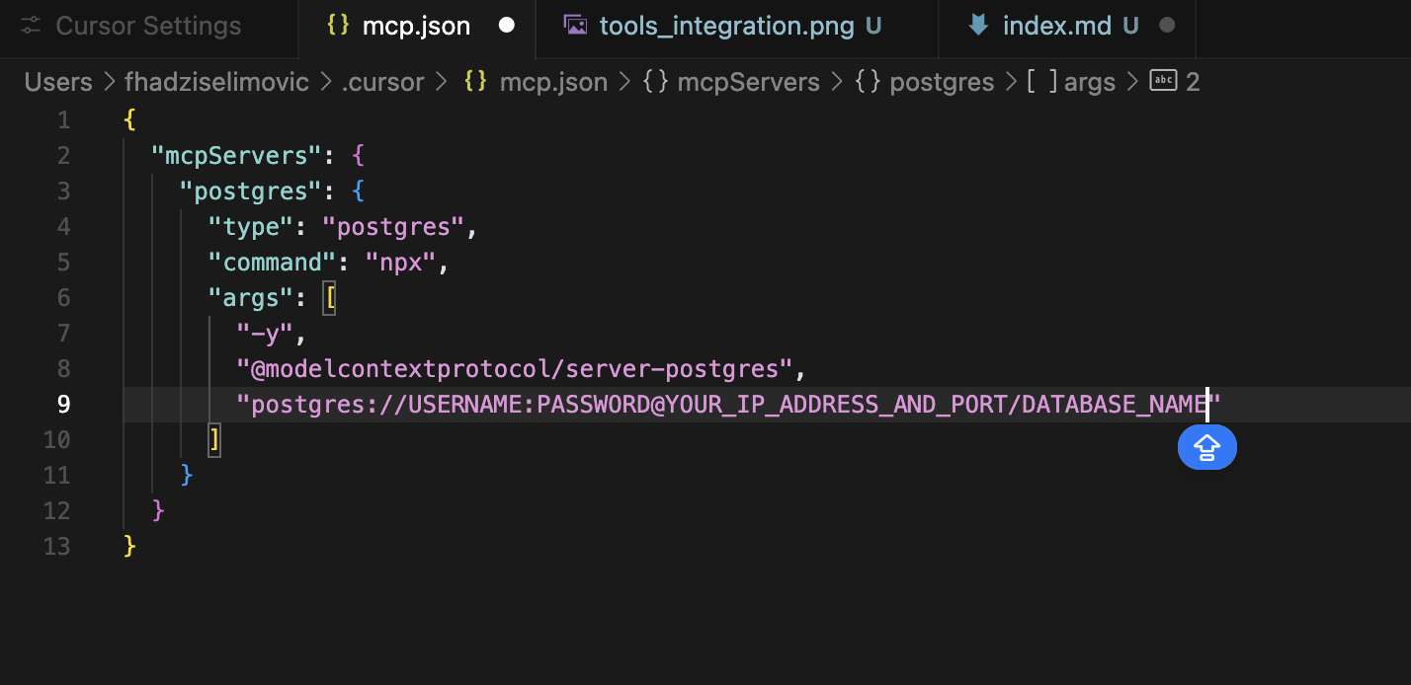This screenshot has width=1411, height=685.
Task: Select Users in the breadcrumb path
Action: click(58, 82)
